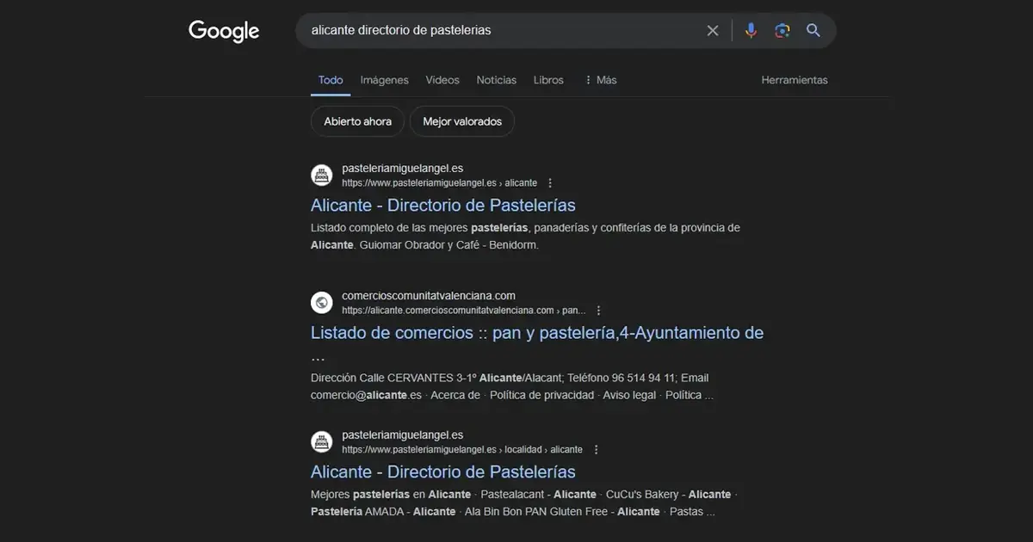Click first pasteleriamiguelangel.es site name

[402, 169]
